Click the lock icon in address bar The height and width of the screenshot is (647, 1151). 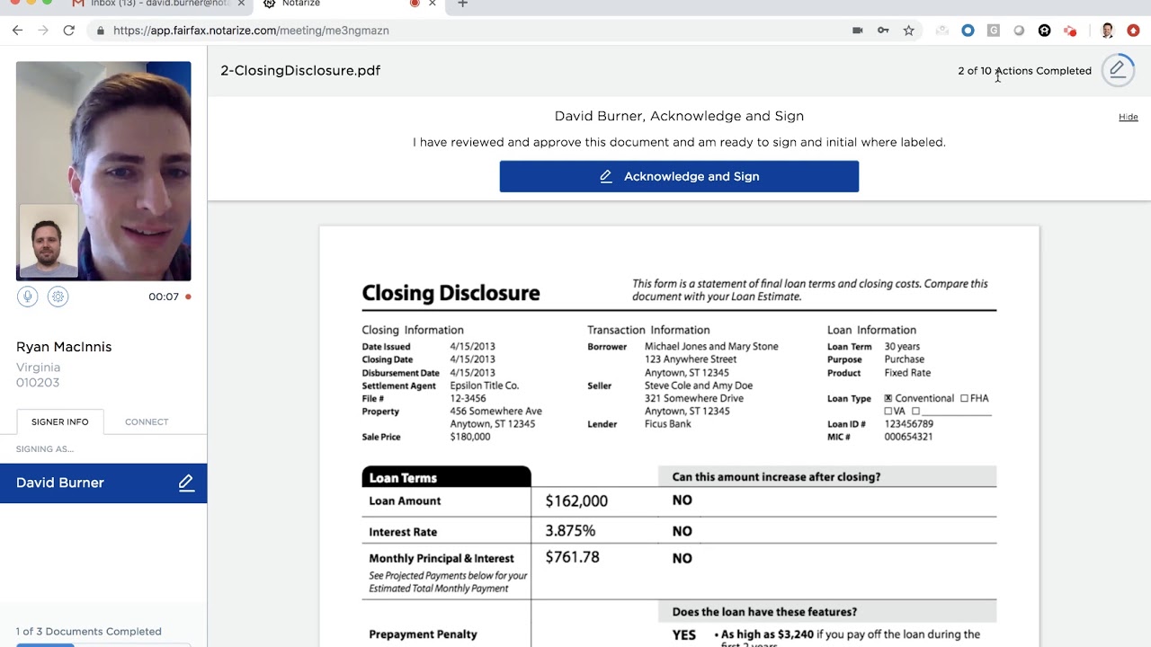click(100, 31)
